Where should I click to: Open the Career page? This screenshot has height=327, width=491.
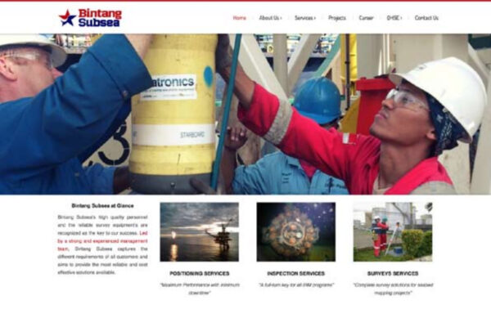pyautogui.click(x=366, y=18)
